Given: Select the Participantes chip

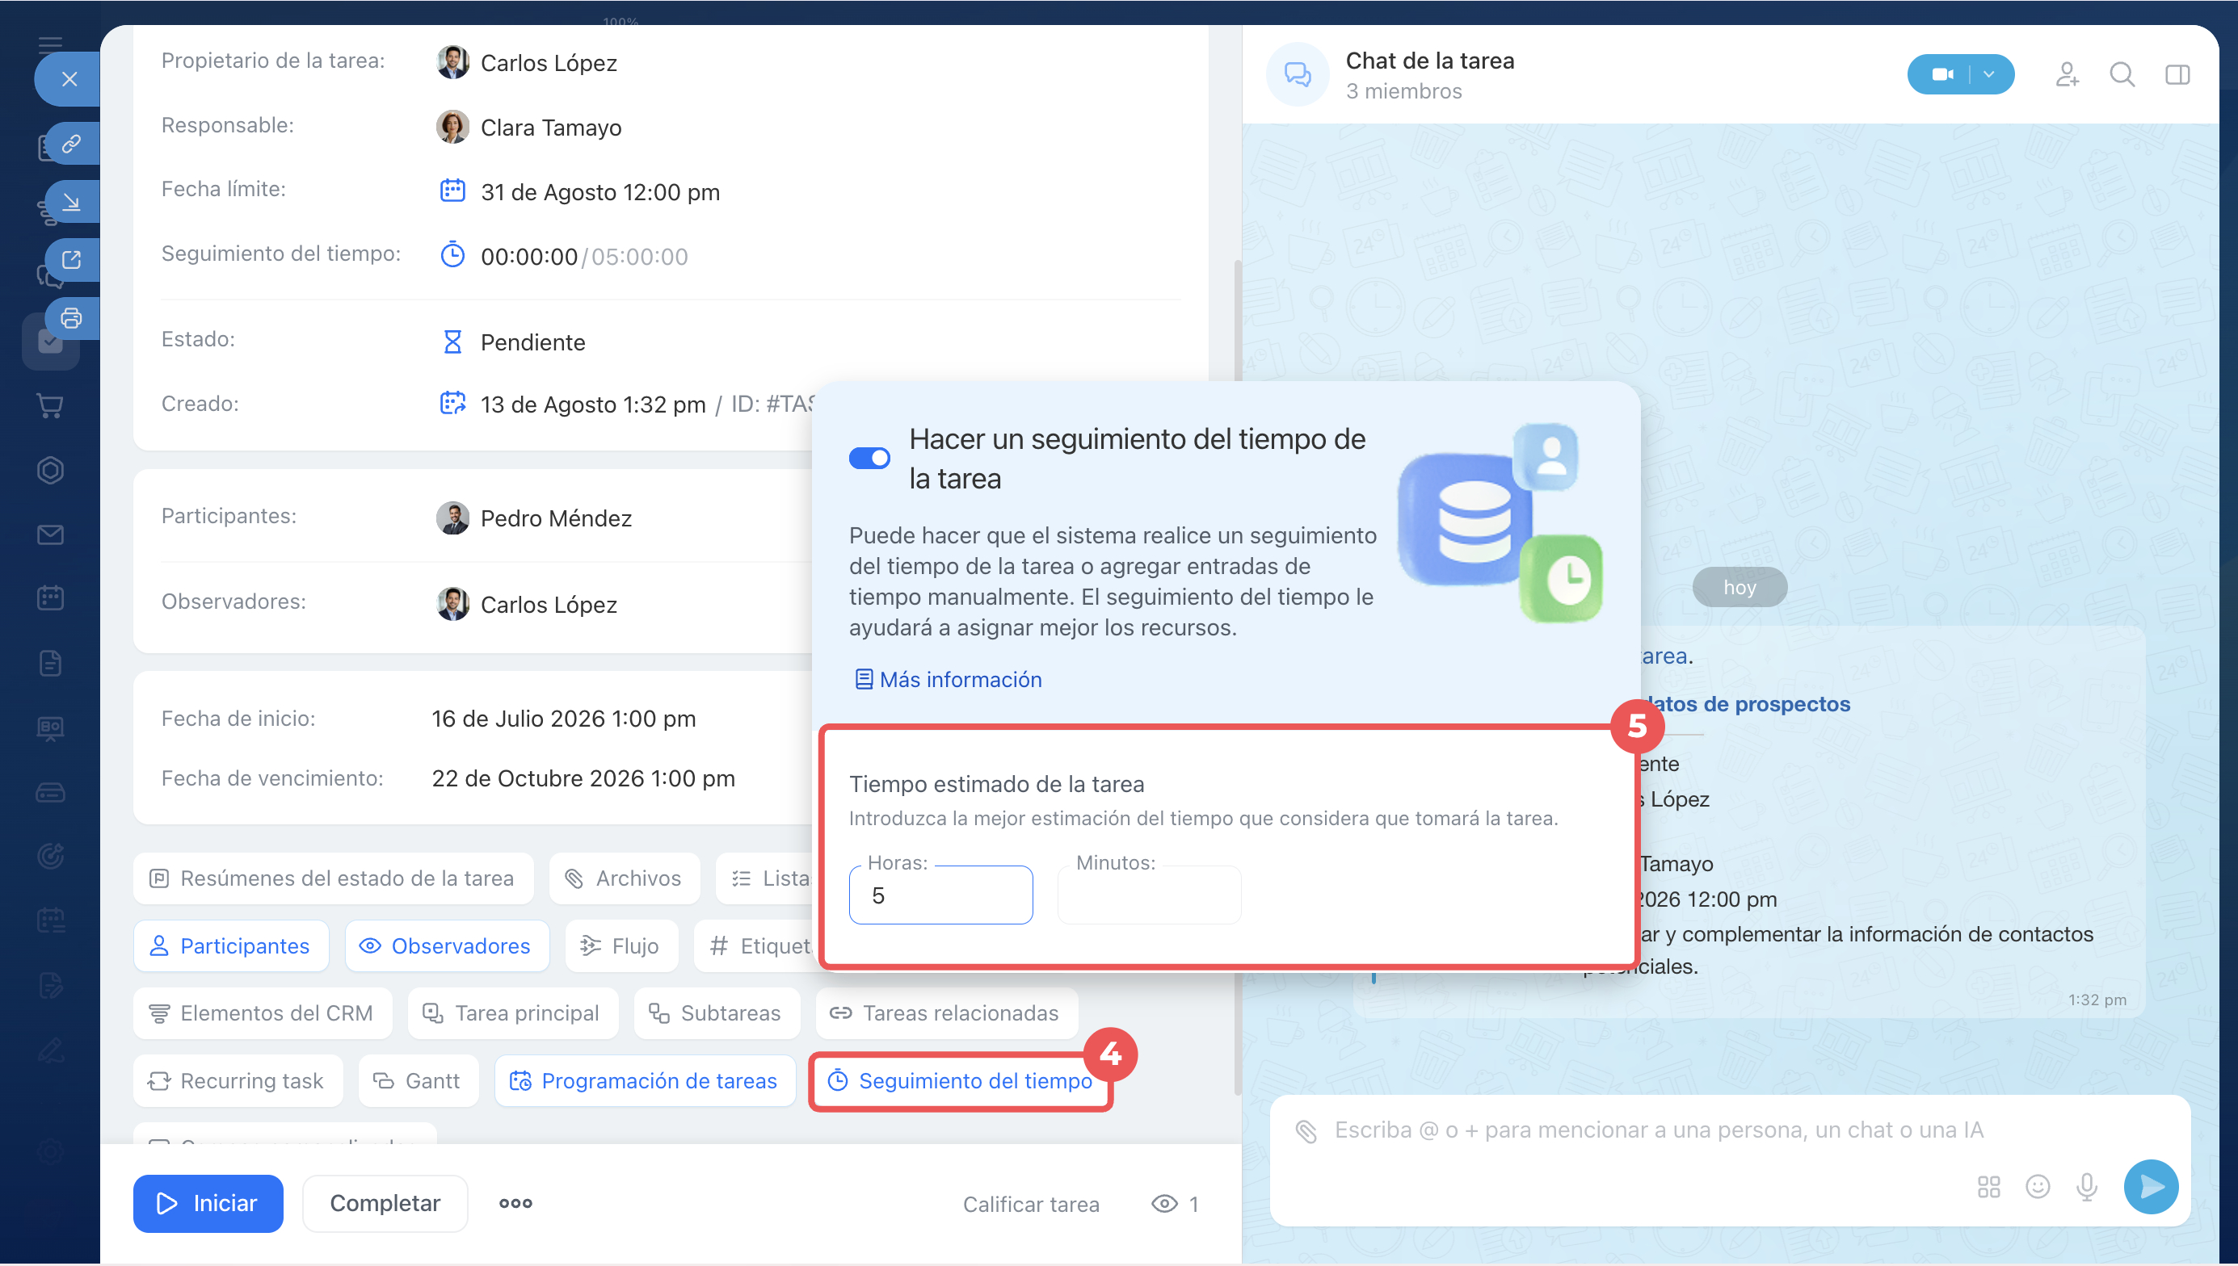Looking at the screenshot, I should click(231, 946).
